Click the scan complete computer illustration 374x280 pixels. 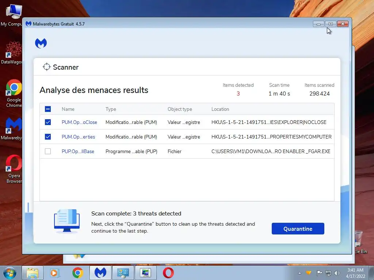click(x=66, y=221)
